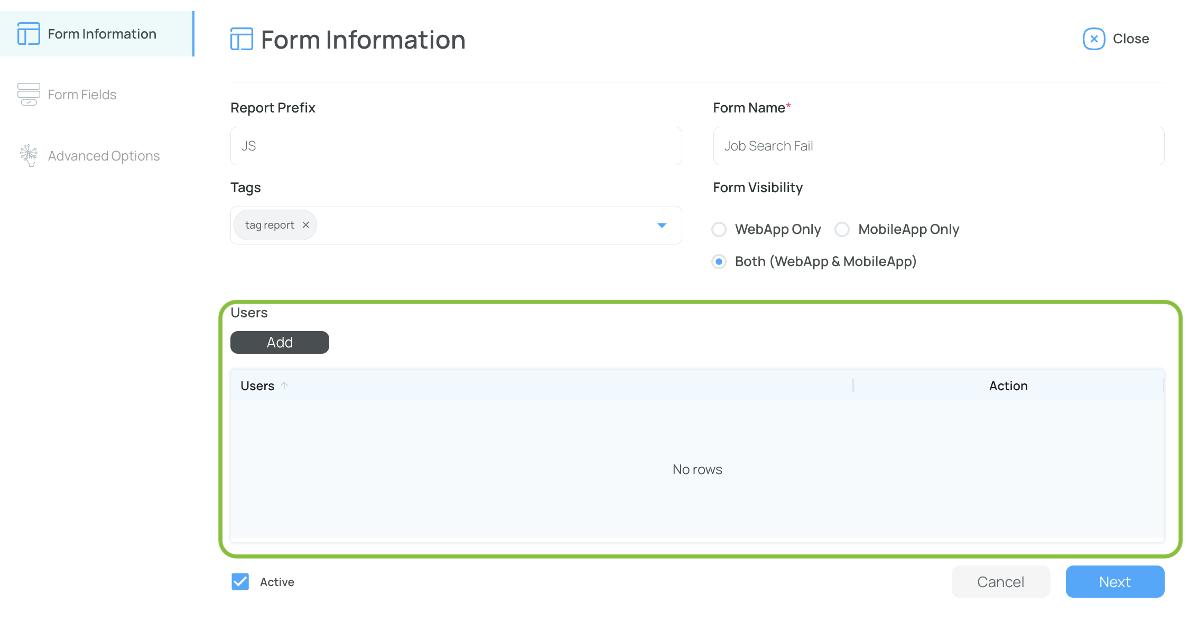Expand the Tags dropdown arrow
The height and width of the screenshot is (641, 1189).
pos(662,225)
